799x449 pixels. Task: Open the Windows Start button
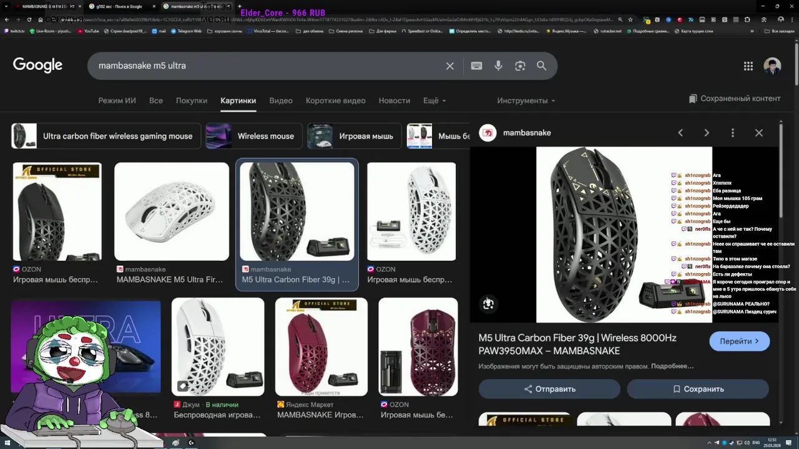click(x=6, y=443)
